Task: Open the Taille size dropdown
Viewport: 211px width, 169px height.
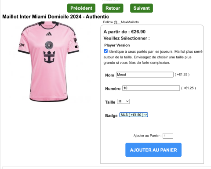Action: (x=124, y=101)
